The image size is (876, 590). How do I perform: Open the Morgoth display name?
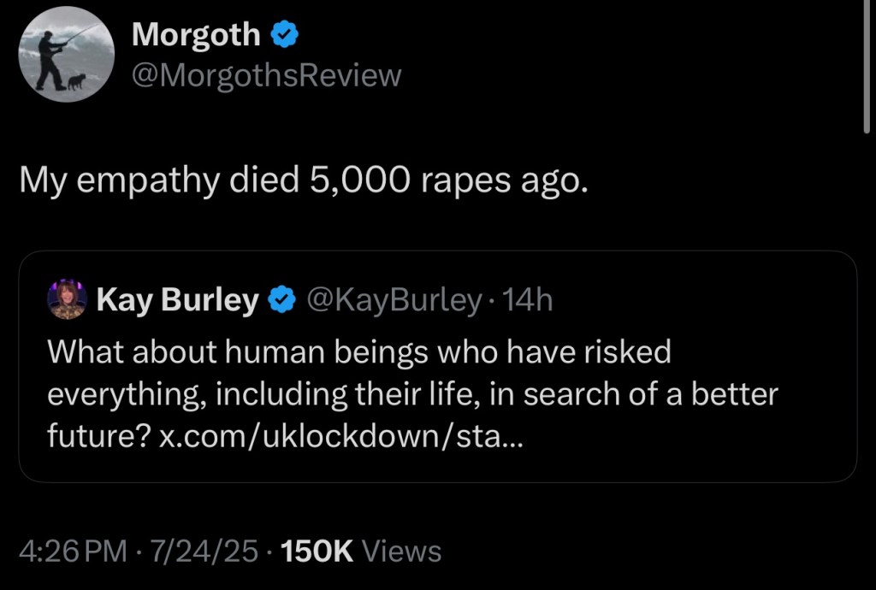click(196, 35)
